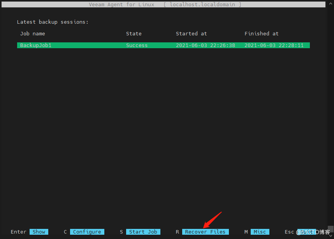Choose Recover Files option

pyautogui.click(x=205, y=232)
